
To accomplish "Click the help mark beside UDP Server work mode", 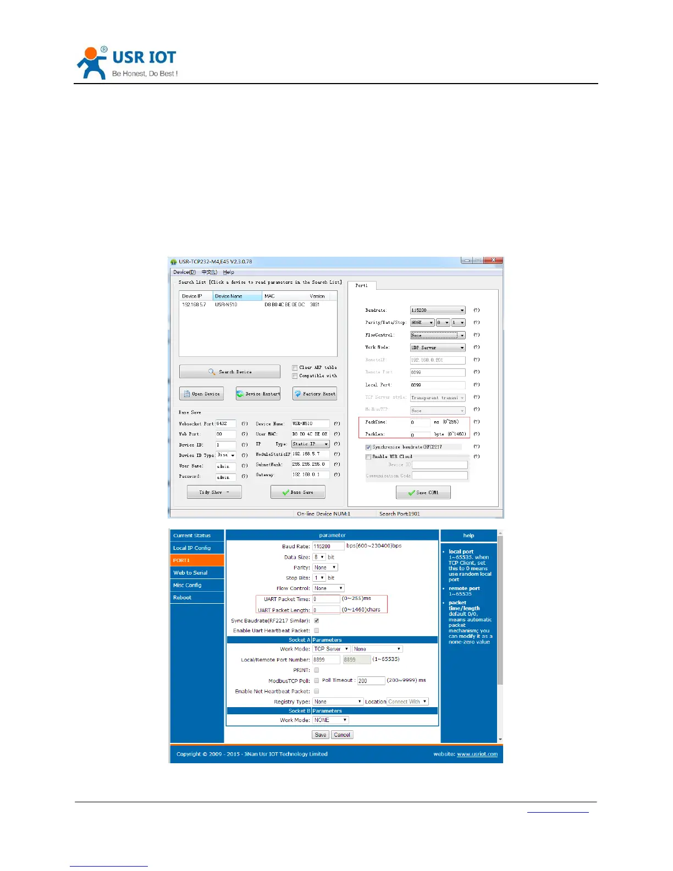I will (x=477, y=347).
